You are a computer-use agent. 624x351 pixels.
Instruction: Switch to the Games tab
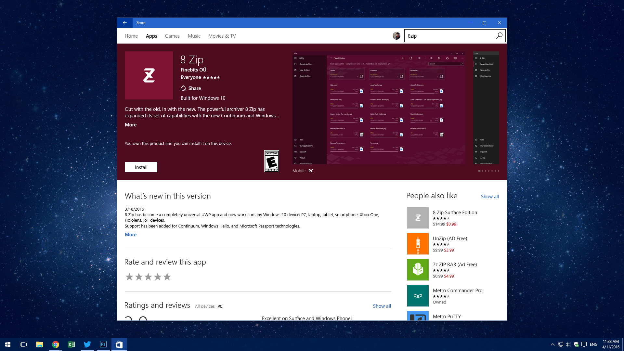click(x=172, y=36)
